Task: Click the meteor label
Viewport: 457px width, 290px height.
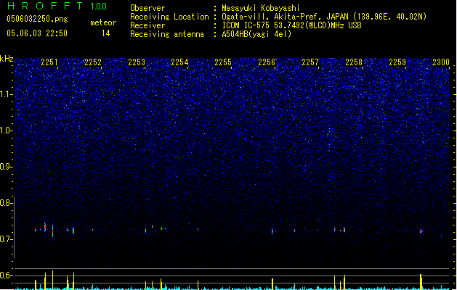Action: pyautogui.click(x=103, y=22)
